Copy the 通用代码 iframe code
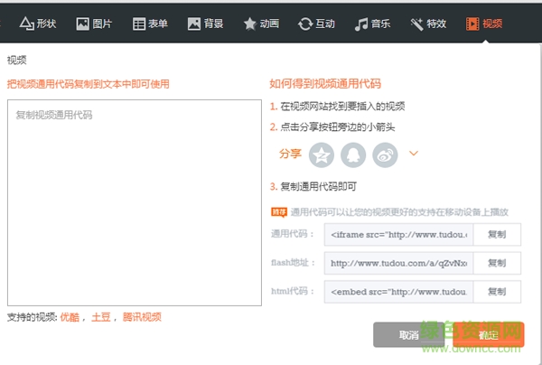This screenshot has height=365, width=542. 497,234
